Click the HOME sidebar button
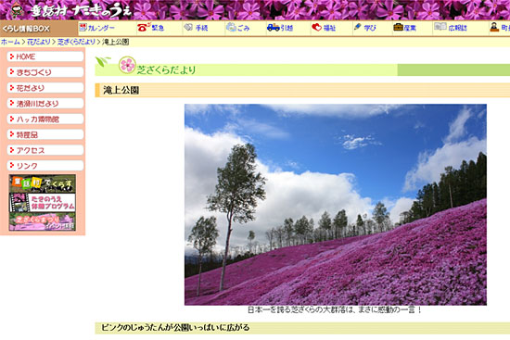This screenshot has height=340, width=510. [45, 57]
